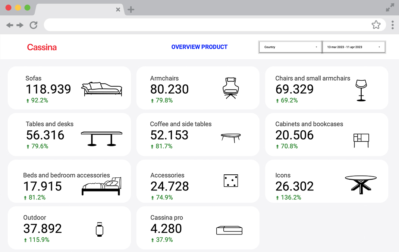Click the browser forward arrow
Screen dimensions: 399x252
pyautogui.click(x=20, y=25)
